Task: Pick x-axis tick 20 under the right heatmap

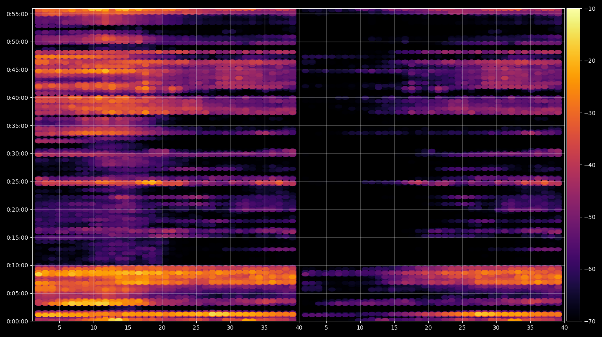Action: click(428, 328)
